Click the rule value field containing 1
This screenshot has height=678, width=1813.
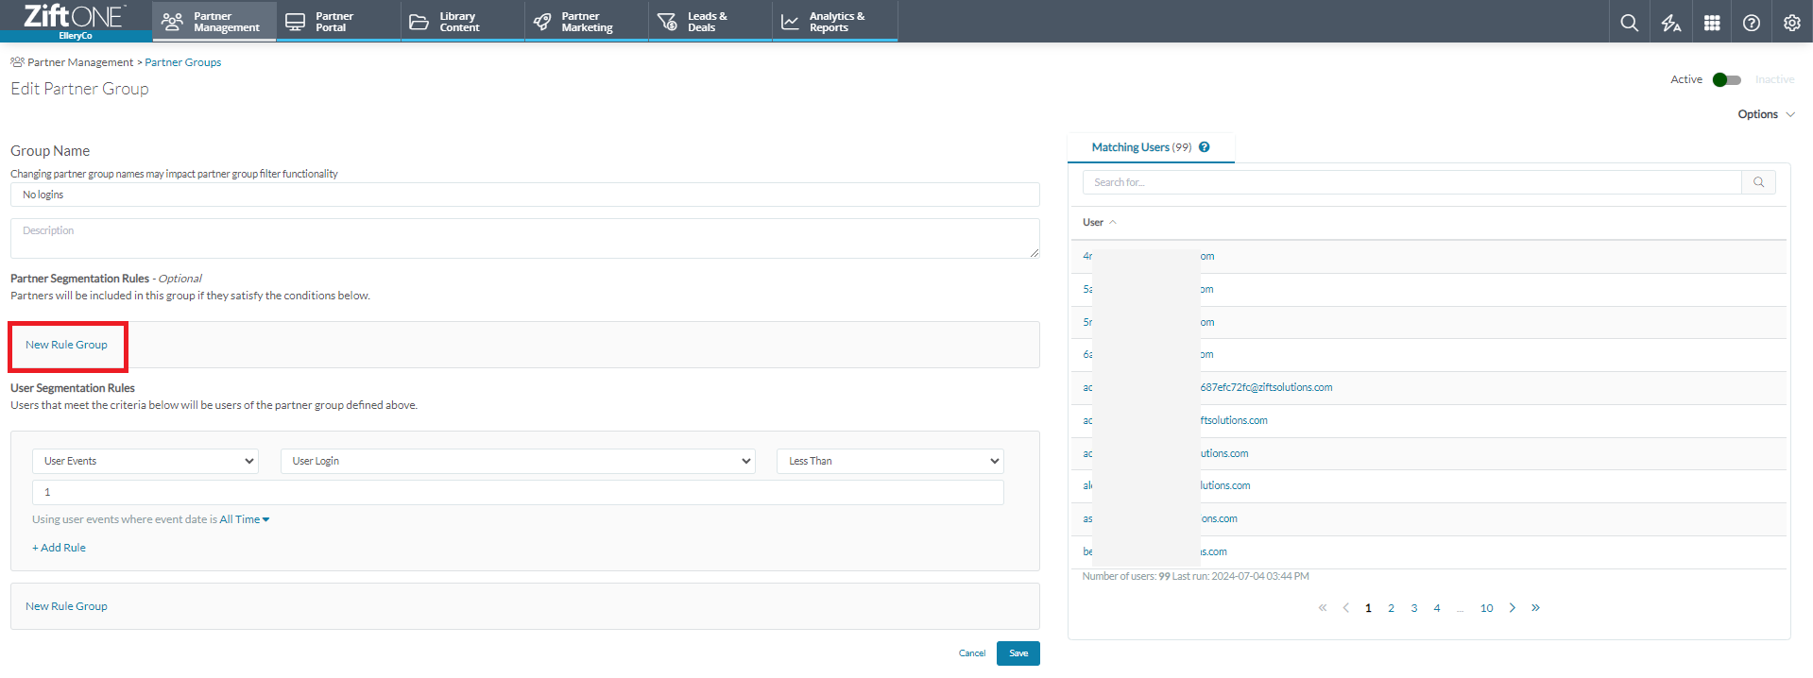point(518,492)
